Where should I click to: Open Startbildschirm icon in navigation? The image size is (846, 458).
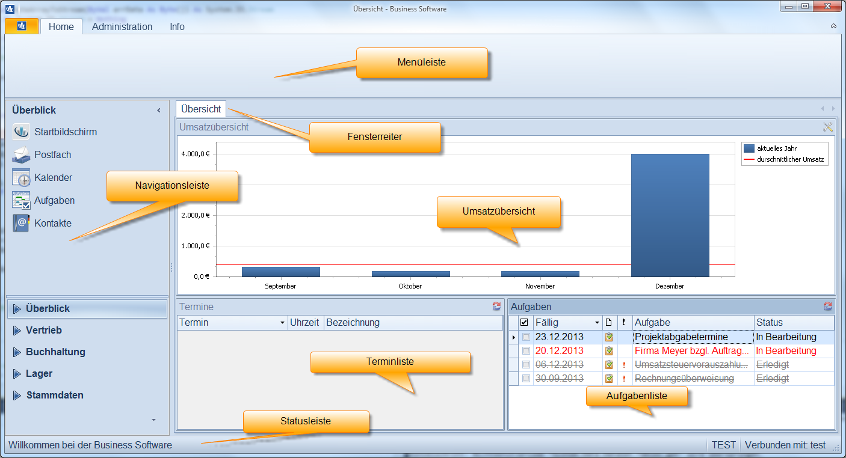21,132
